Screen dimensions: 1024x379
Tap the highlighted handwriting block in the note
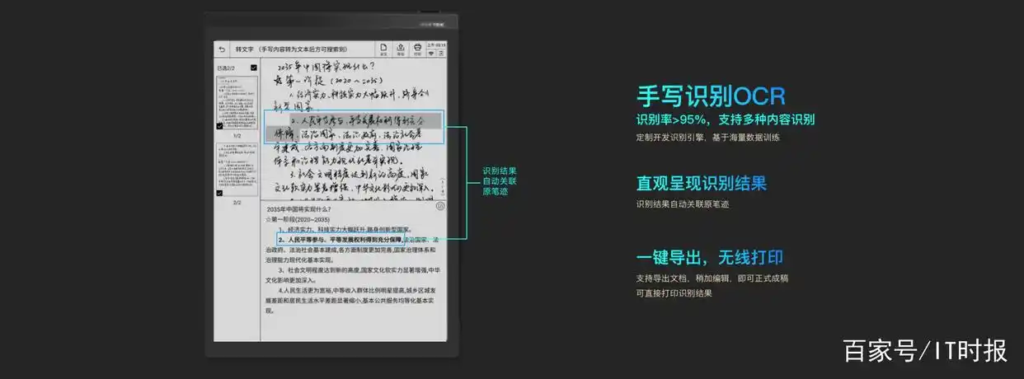354,127
